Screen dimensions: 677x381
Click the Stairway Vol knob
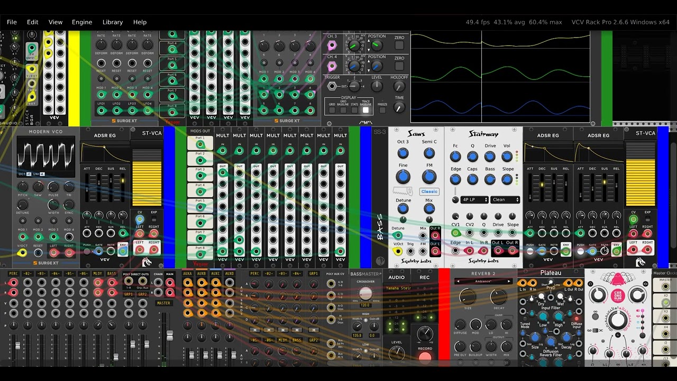[507, 157]
